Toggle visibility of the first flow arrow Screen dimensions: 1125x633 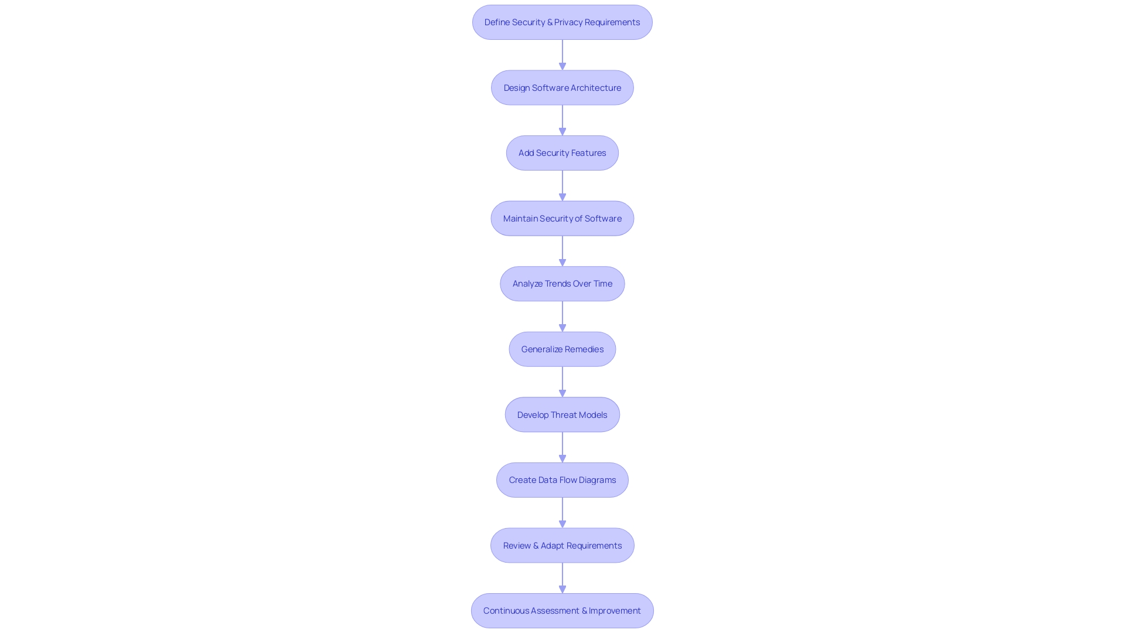(x=562, y=54)
